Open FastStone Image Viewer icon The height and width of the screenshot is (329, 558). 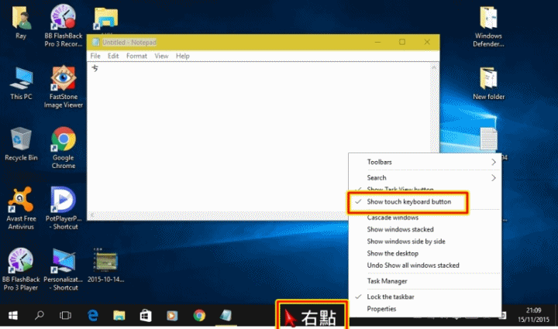(x=63, y=78)
